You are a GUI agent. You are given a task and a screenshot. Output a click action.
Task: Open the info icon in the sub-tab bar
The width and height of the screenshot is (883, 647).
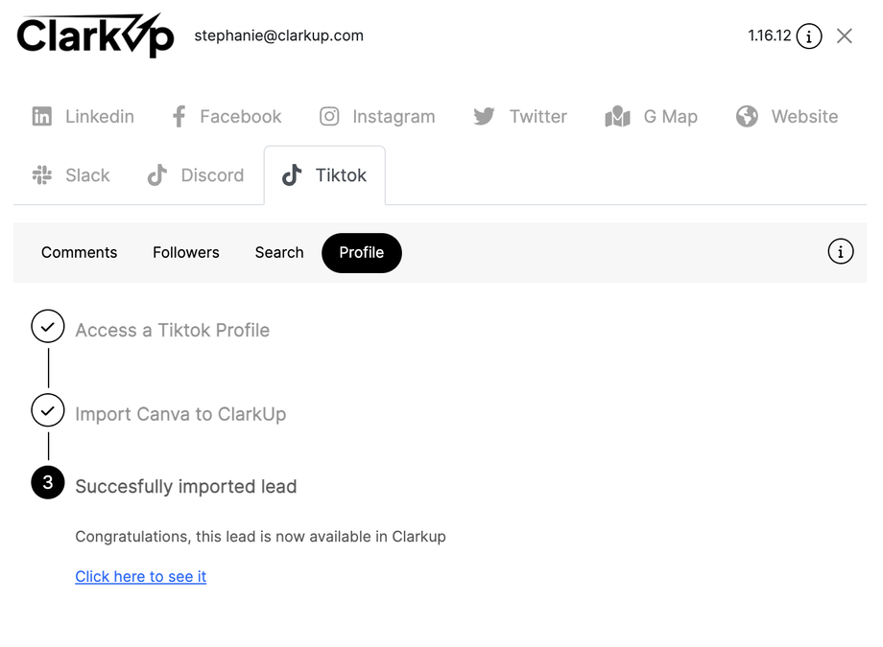click(840, 252)
